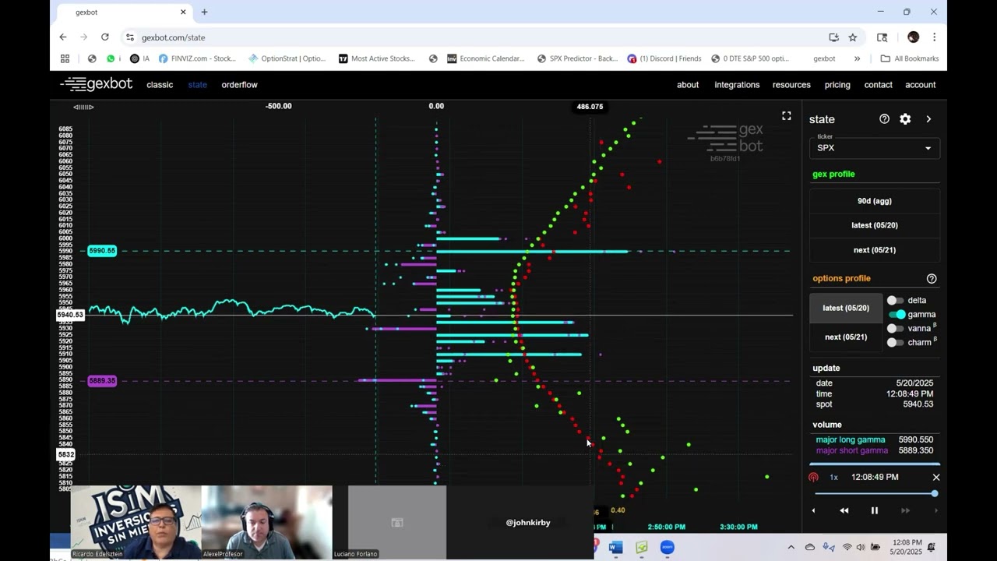Screen dimensions: 997x561
Task: Reload the gexbot page
Action: [104, 37]
